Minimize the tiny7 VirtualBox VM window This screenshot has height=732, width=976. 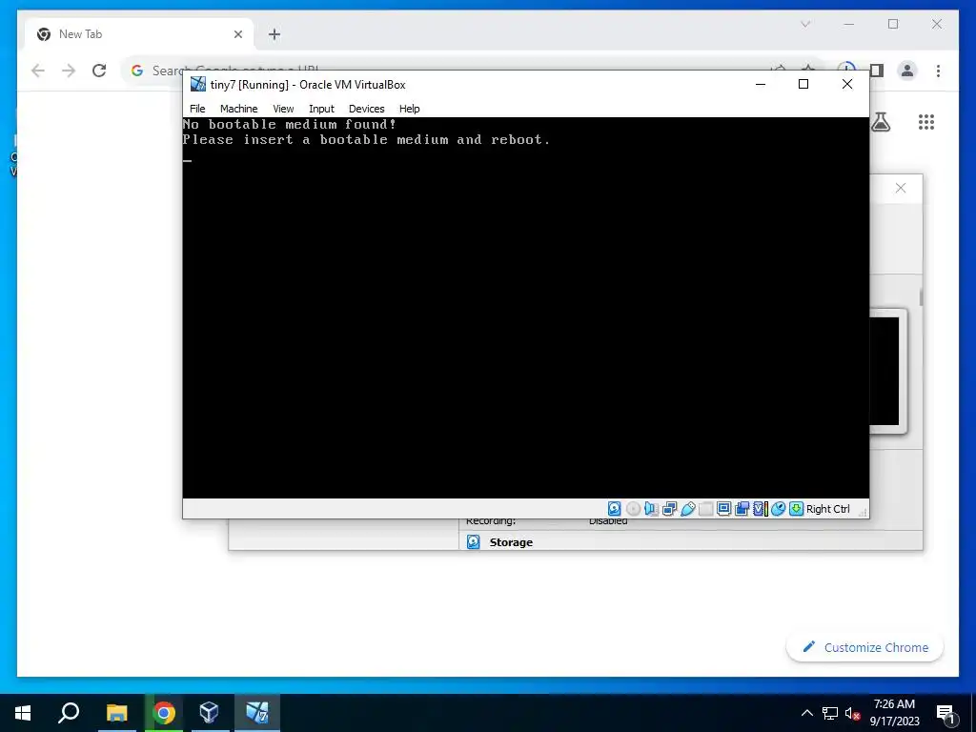coord(760,84)
